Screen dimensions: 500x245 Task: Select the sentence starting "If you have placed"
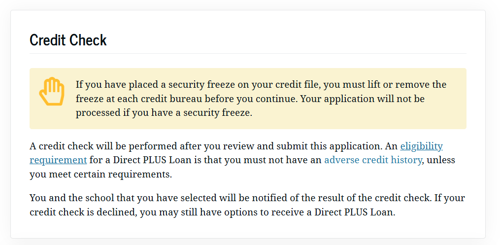click(x=197, y=85)
